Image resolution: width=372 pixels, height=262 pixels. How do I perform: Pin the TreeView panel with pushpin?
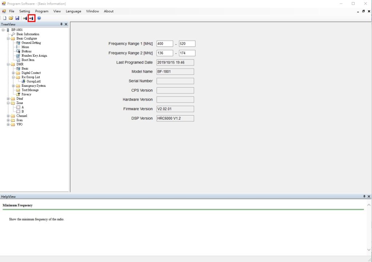tap(61, 24)
